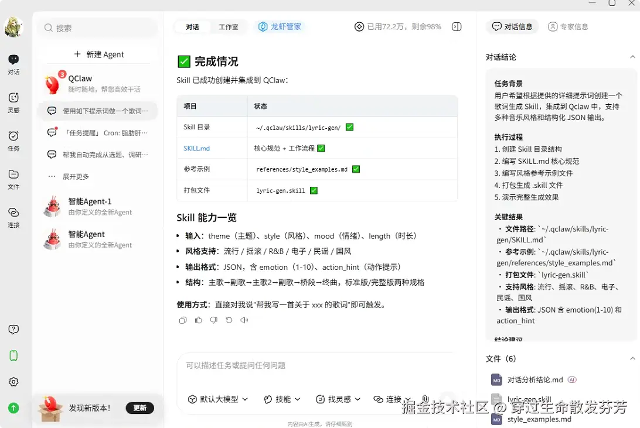Open the 找灵感 dropdown
The height and width of the screenshot is (428, 640).
338,399
